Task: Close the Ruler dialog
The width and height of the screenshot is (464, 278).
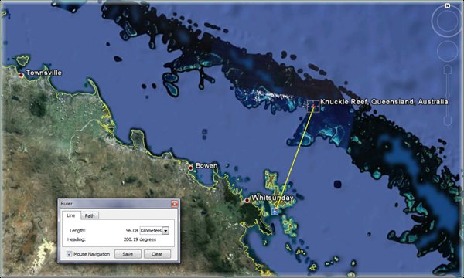Action: (x=174, y=204)
